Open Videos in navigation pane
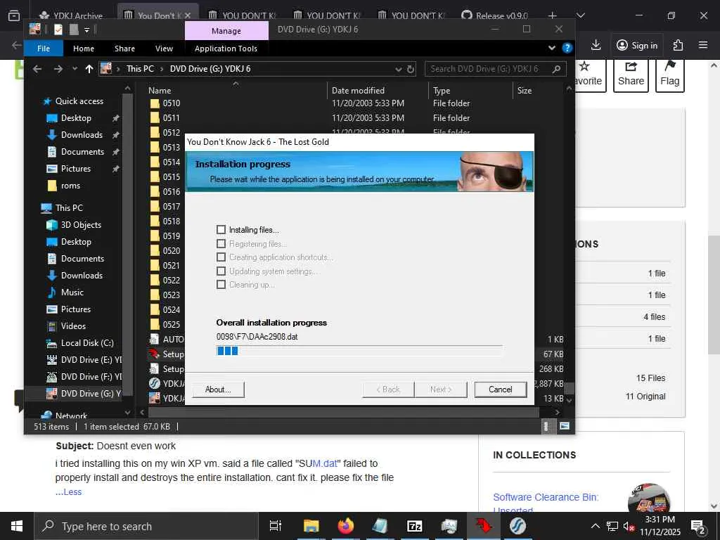 pyautogui.click(x=73, y=326)
